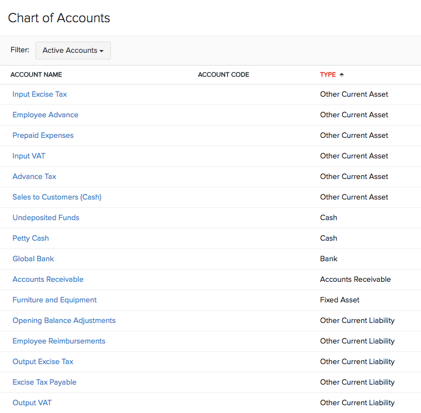
Task: Open the Output VAT account
Action: pyautogui.click(x=32, y=403)
